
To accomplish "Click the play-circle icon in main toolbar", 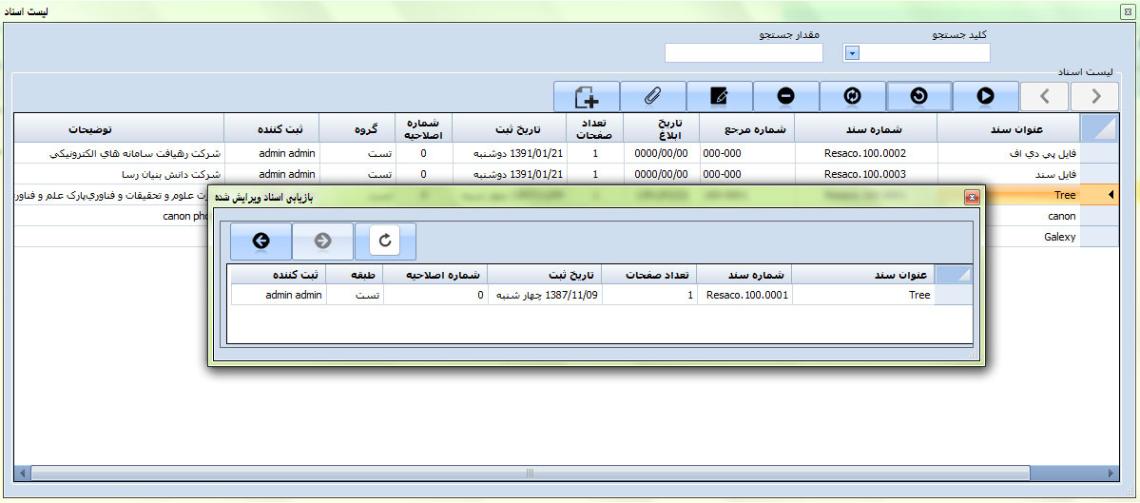I will pyautogui.click(x=985, y=96).
